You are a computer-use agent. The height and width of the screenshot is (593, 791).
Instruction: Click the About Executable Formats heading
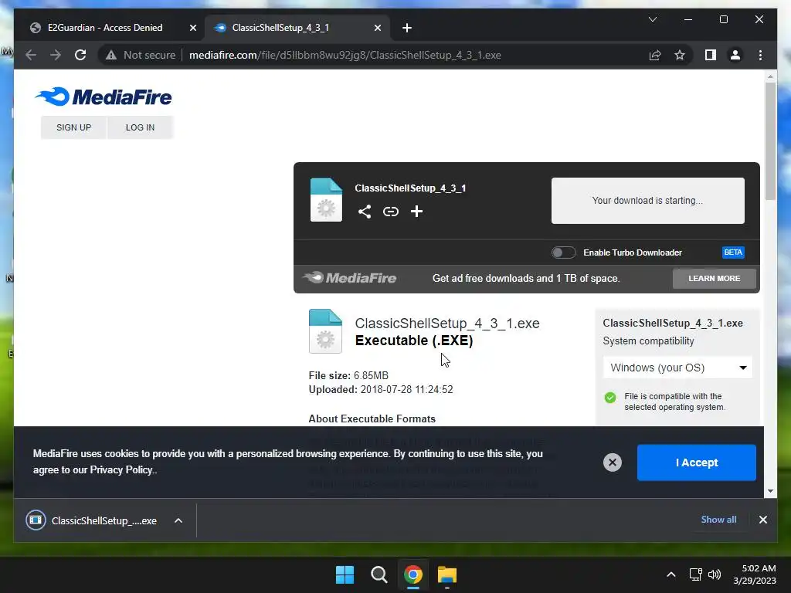click(x=372, y=418)
